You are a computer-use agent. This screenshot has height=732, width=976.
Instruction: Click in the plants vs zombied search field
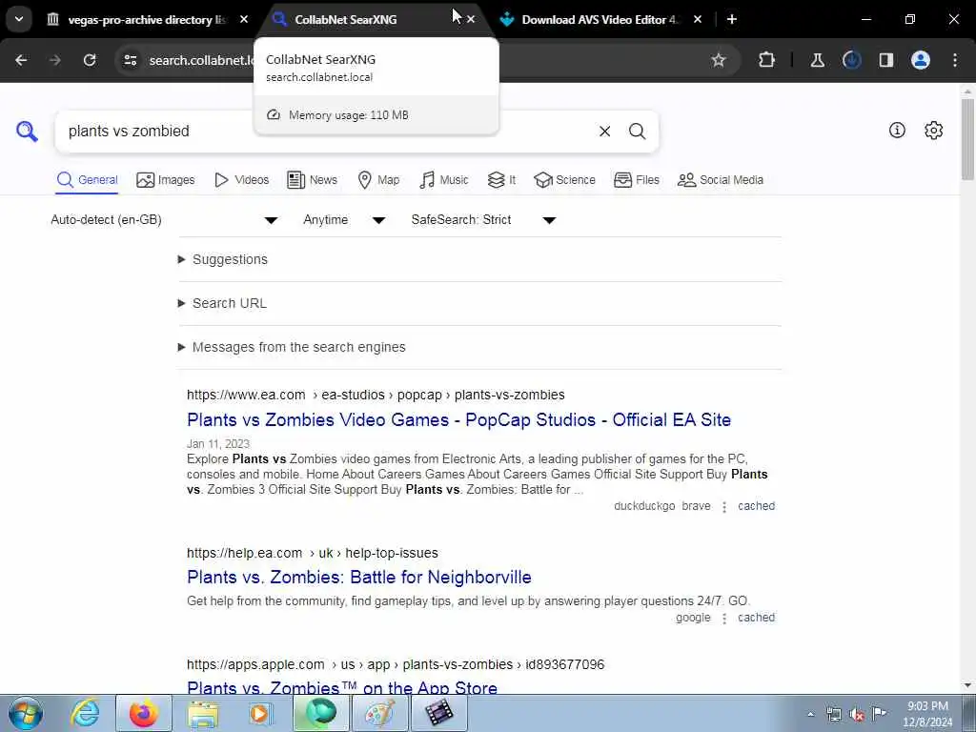pos(324,132)
